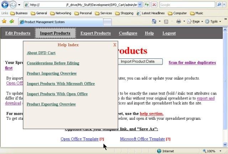Open Import Products With Microsoft Office
Viewport: 228px width, 154px height.
pyautogui.click(x=61, y=83)
